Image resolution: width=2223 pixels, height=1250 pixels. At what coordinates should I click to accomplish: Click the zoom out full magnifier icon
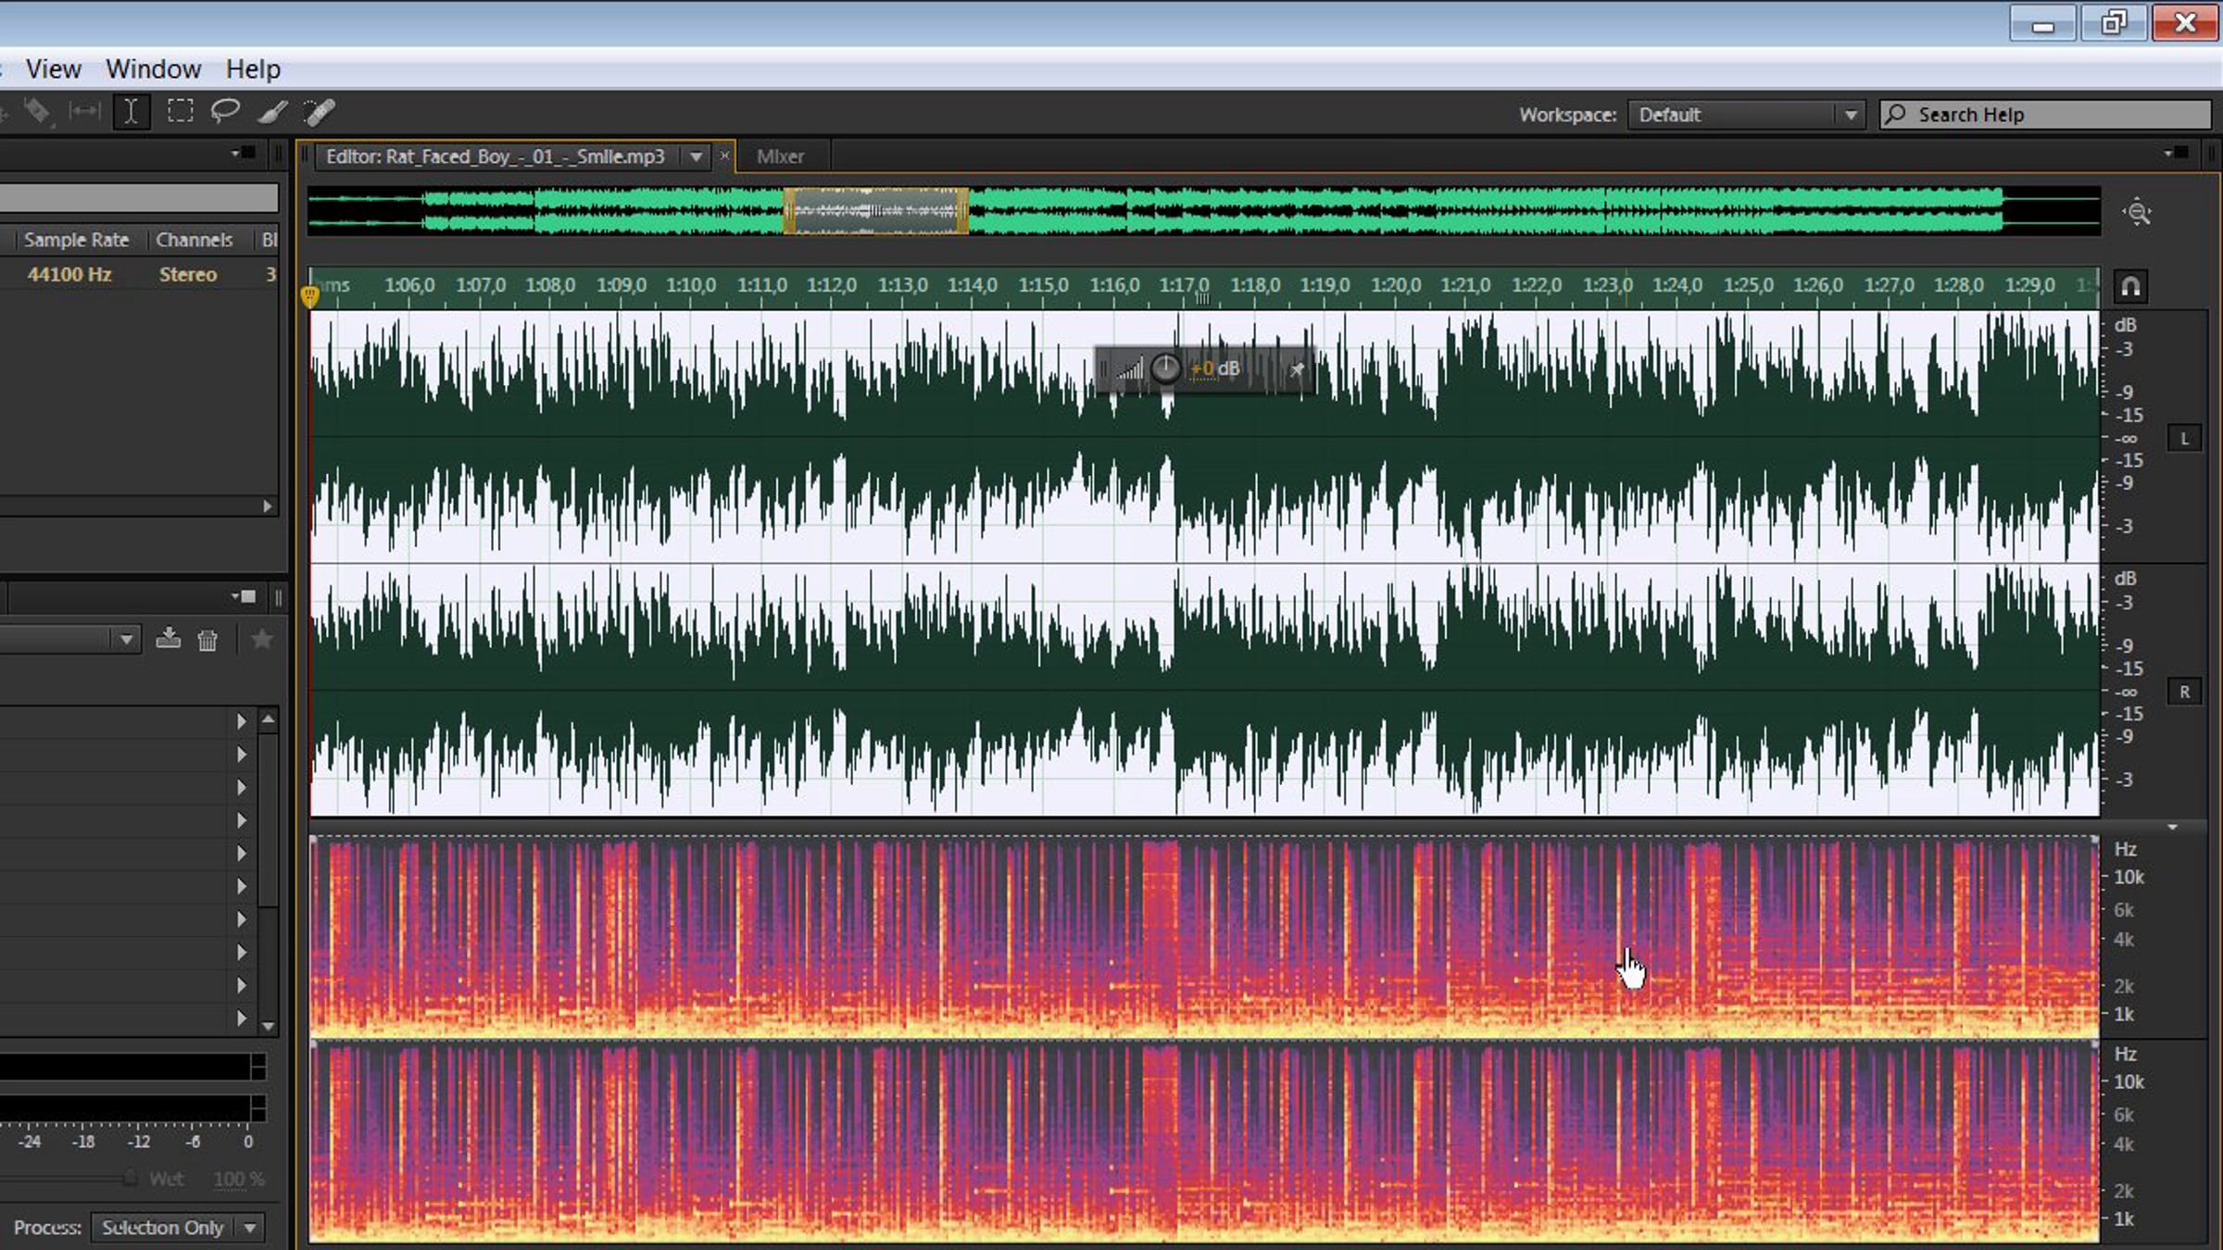[x=2137, y=213]
